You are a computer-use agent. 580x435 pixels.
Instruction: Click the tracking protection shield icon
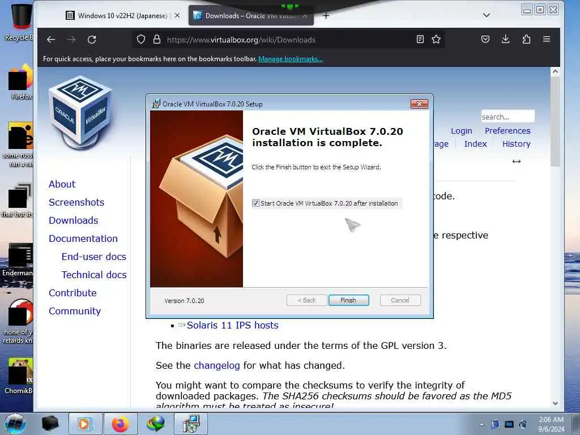click(x=141, y=39)
